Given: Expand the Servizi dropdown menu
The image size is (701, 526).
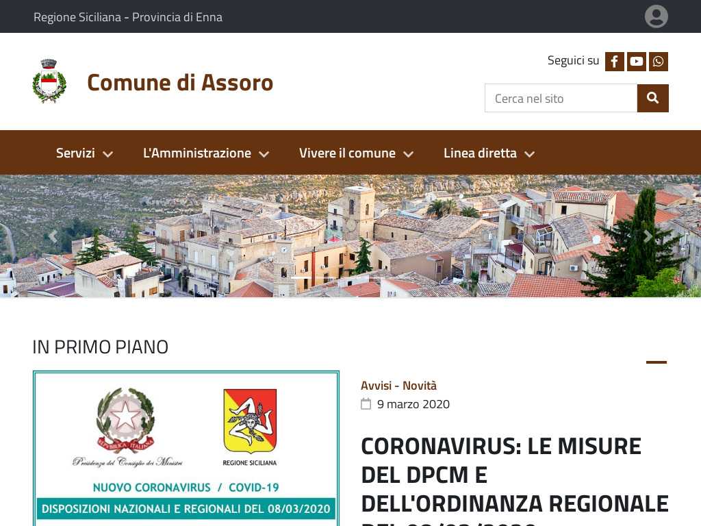Looking at the screenshot, I should tap(84, 153).
